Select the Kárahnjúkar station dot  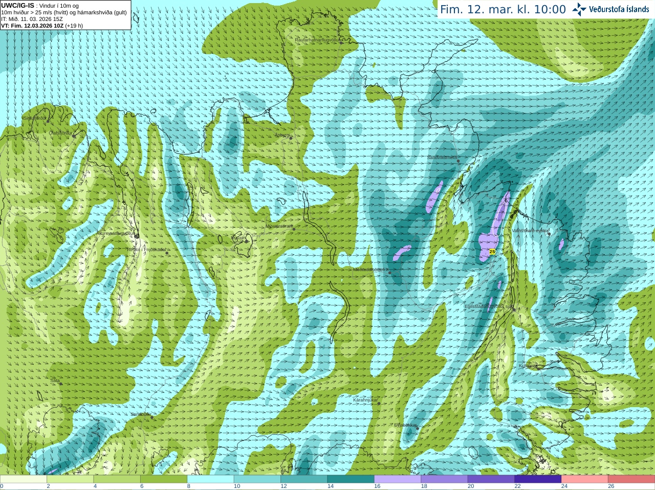click(379, 403)
